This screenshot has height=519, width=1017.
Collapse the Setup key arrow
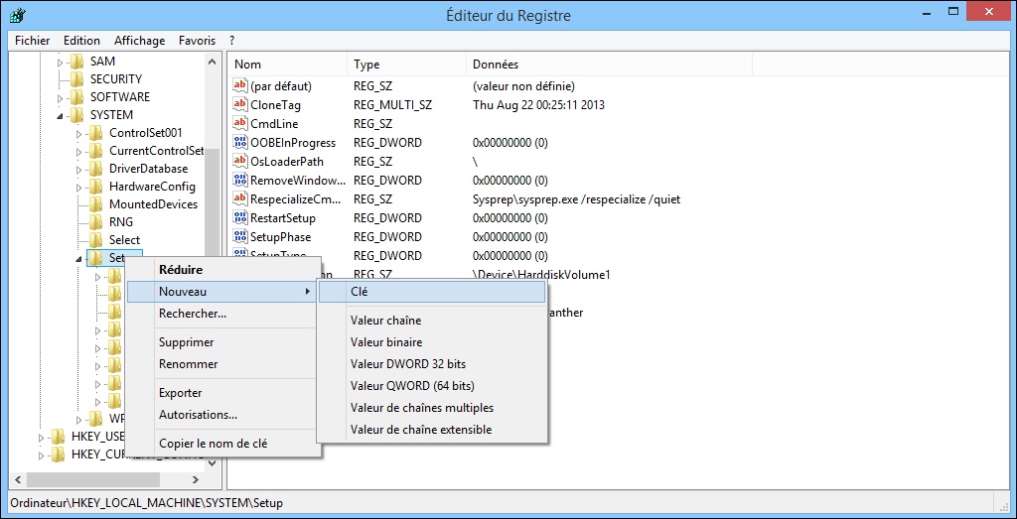tap(79, 259)
